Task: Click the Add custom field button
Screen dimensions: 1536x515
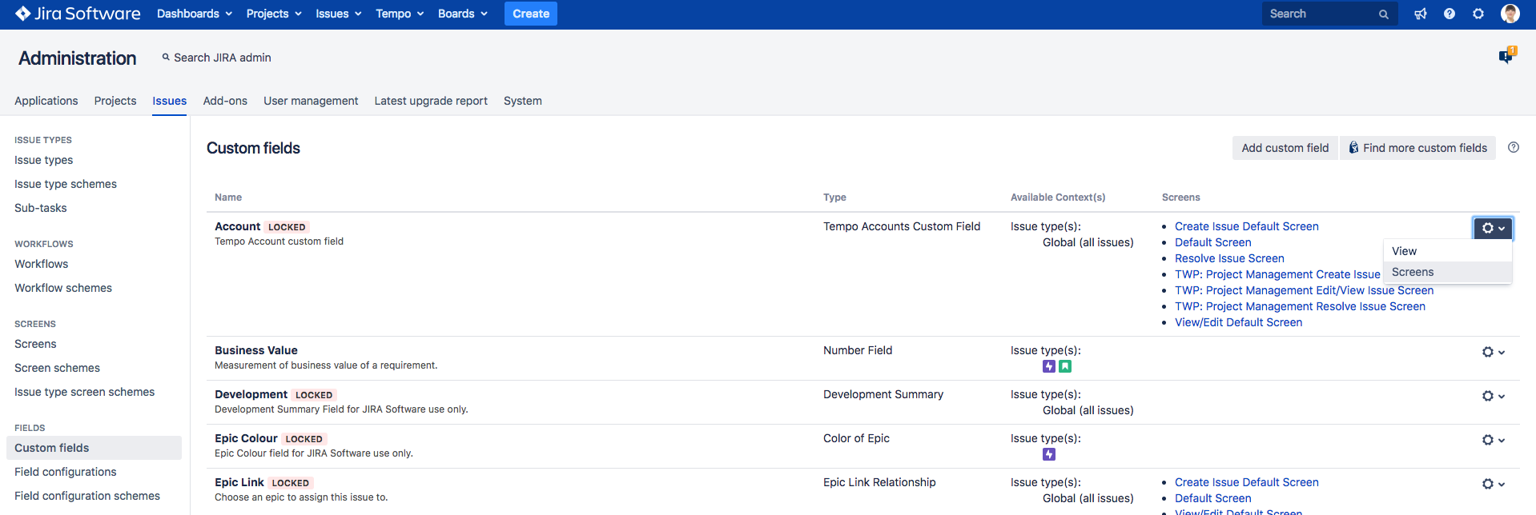Action: tap(1285, 148)
